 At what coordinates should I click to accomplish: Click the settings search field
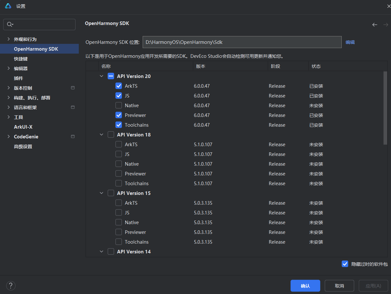[39, 24]
